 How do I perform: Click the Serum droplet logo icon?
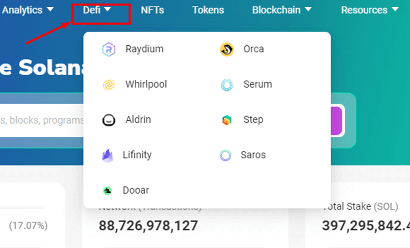pos(227,85)
